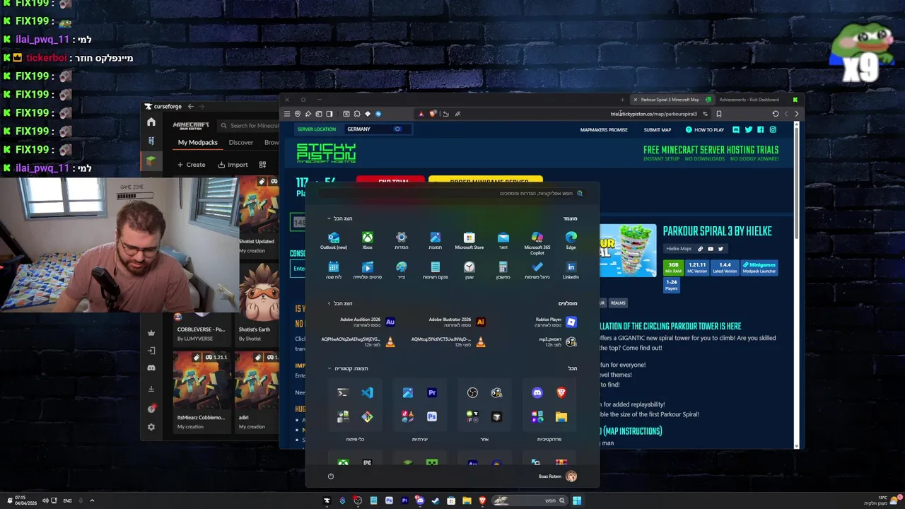Screen dimensions: 905x509
Task: Open the recent mp3 file in recommendations
Action: [557, 341]
